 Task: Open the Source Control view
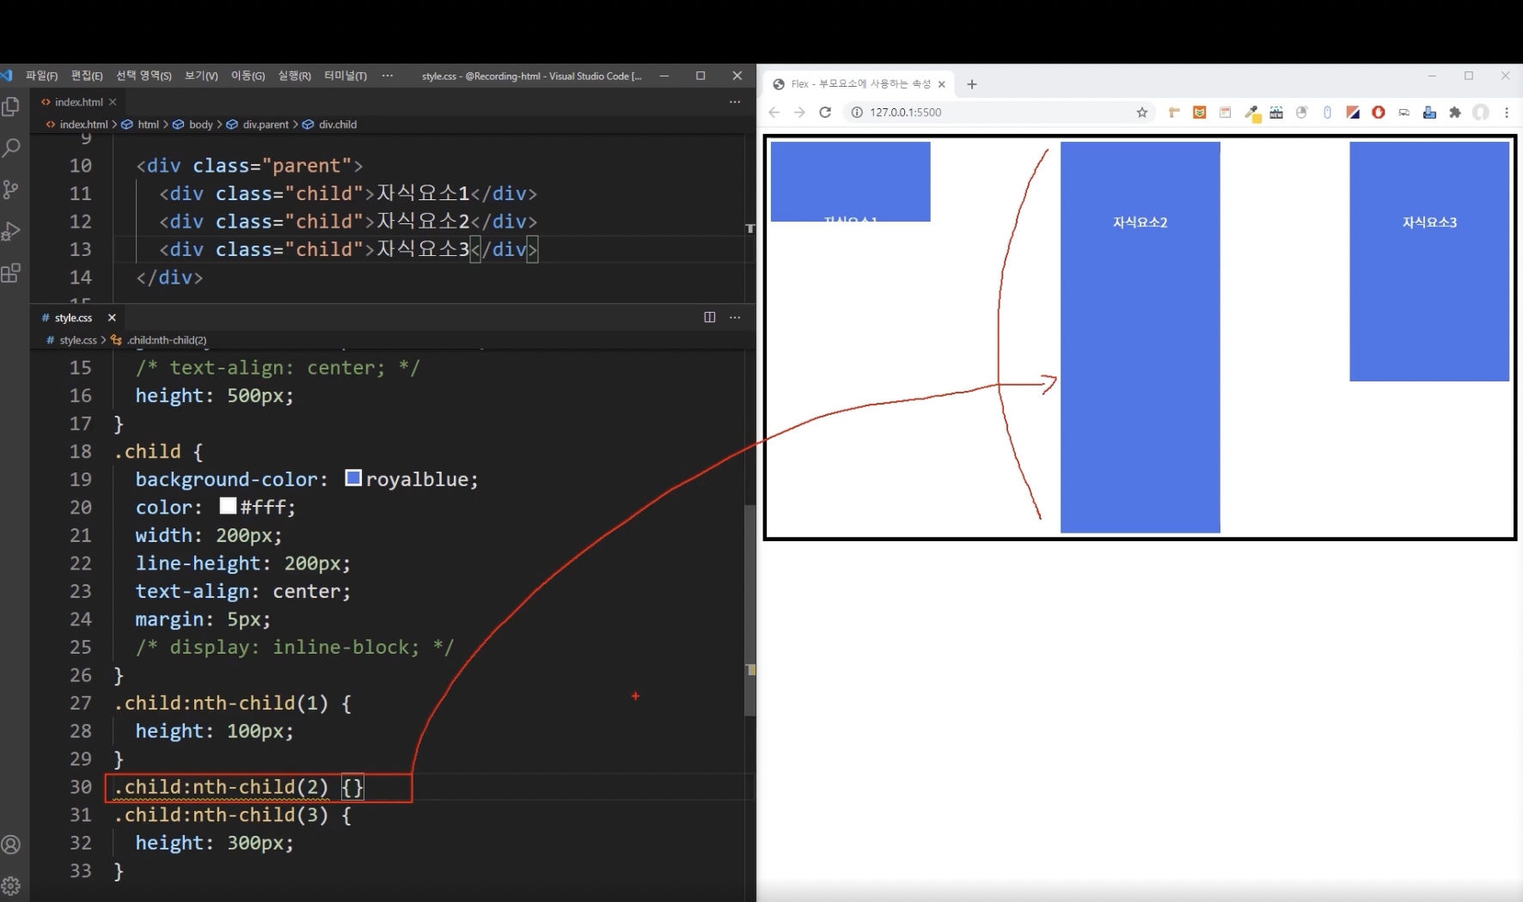(x=11, y=190)
